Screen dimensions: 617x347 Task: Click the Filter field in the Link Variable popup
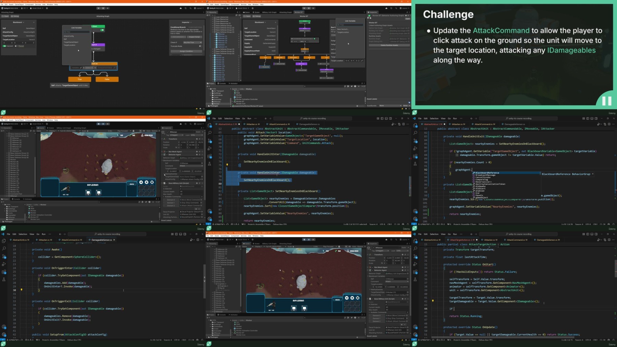pyautogui.click(x=76, y=32)
